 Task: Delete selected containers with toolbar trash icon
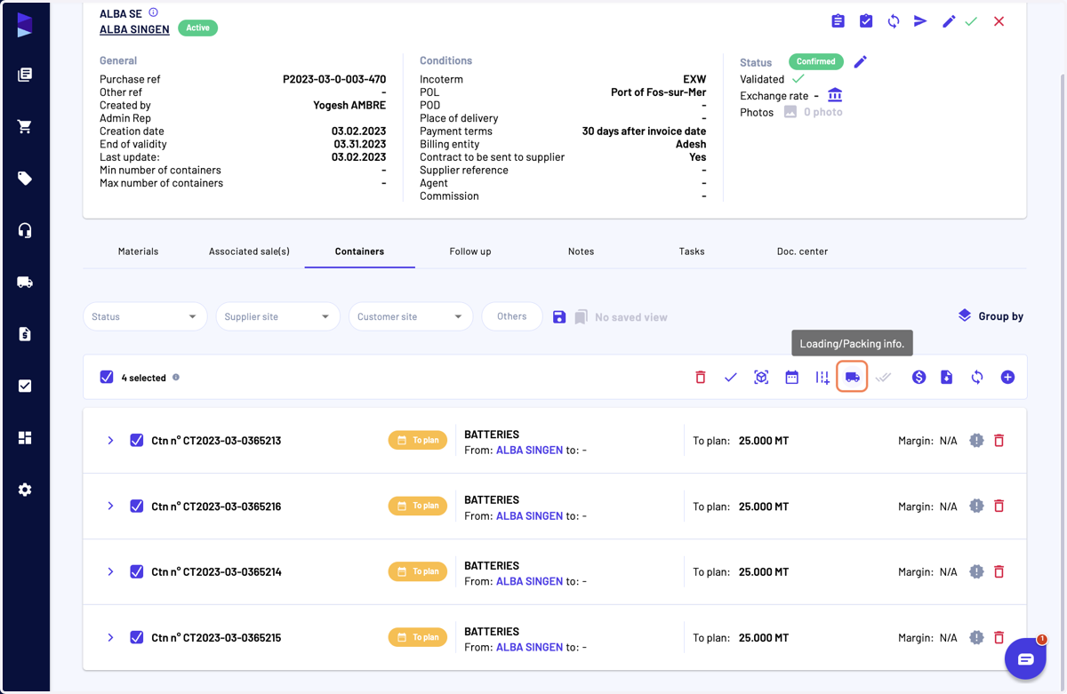coord(700,378)
